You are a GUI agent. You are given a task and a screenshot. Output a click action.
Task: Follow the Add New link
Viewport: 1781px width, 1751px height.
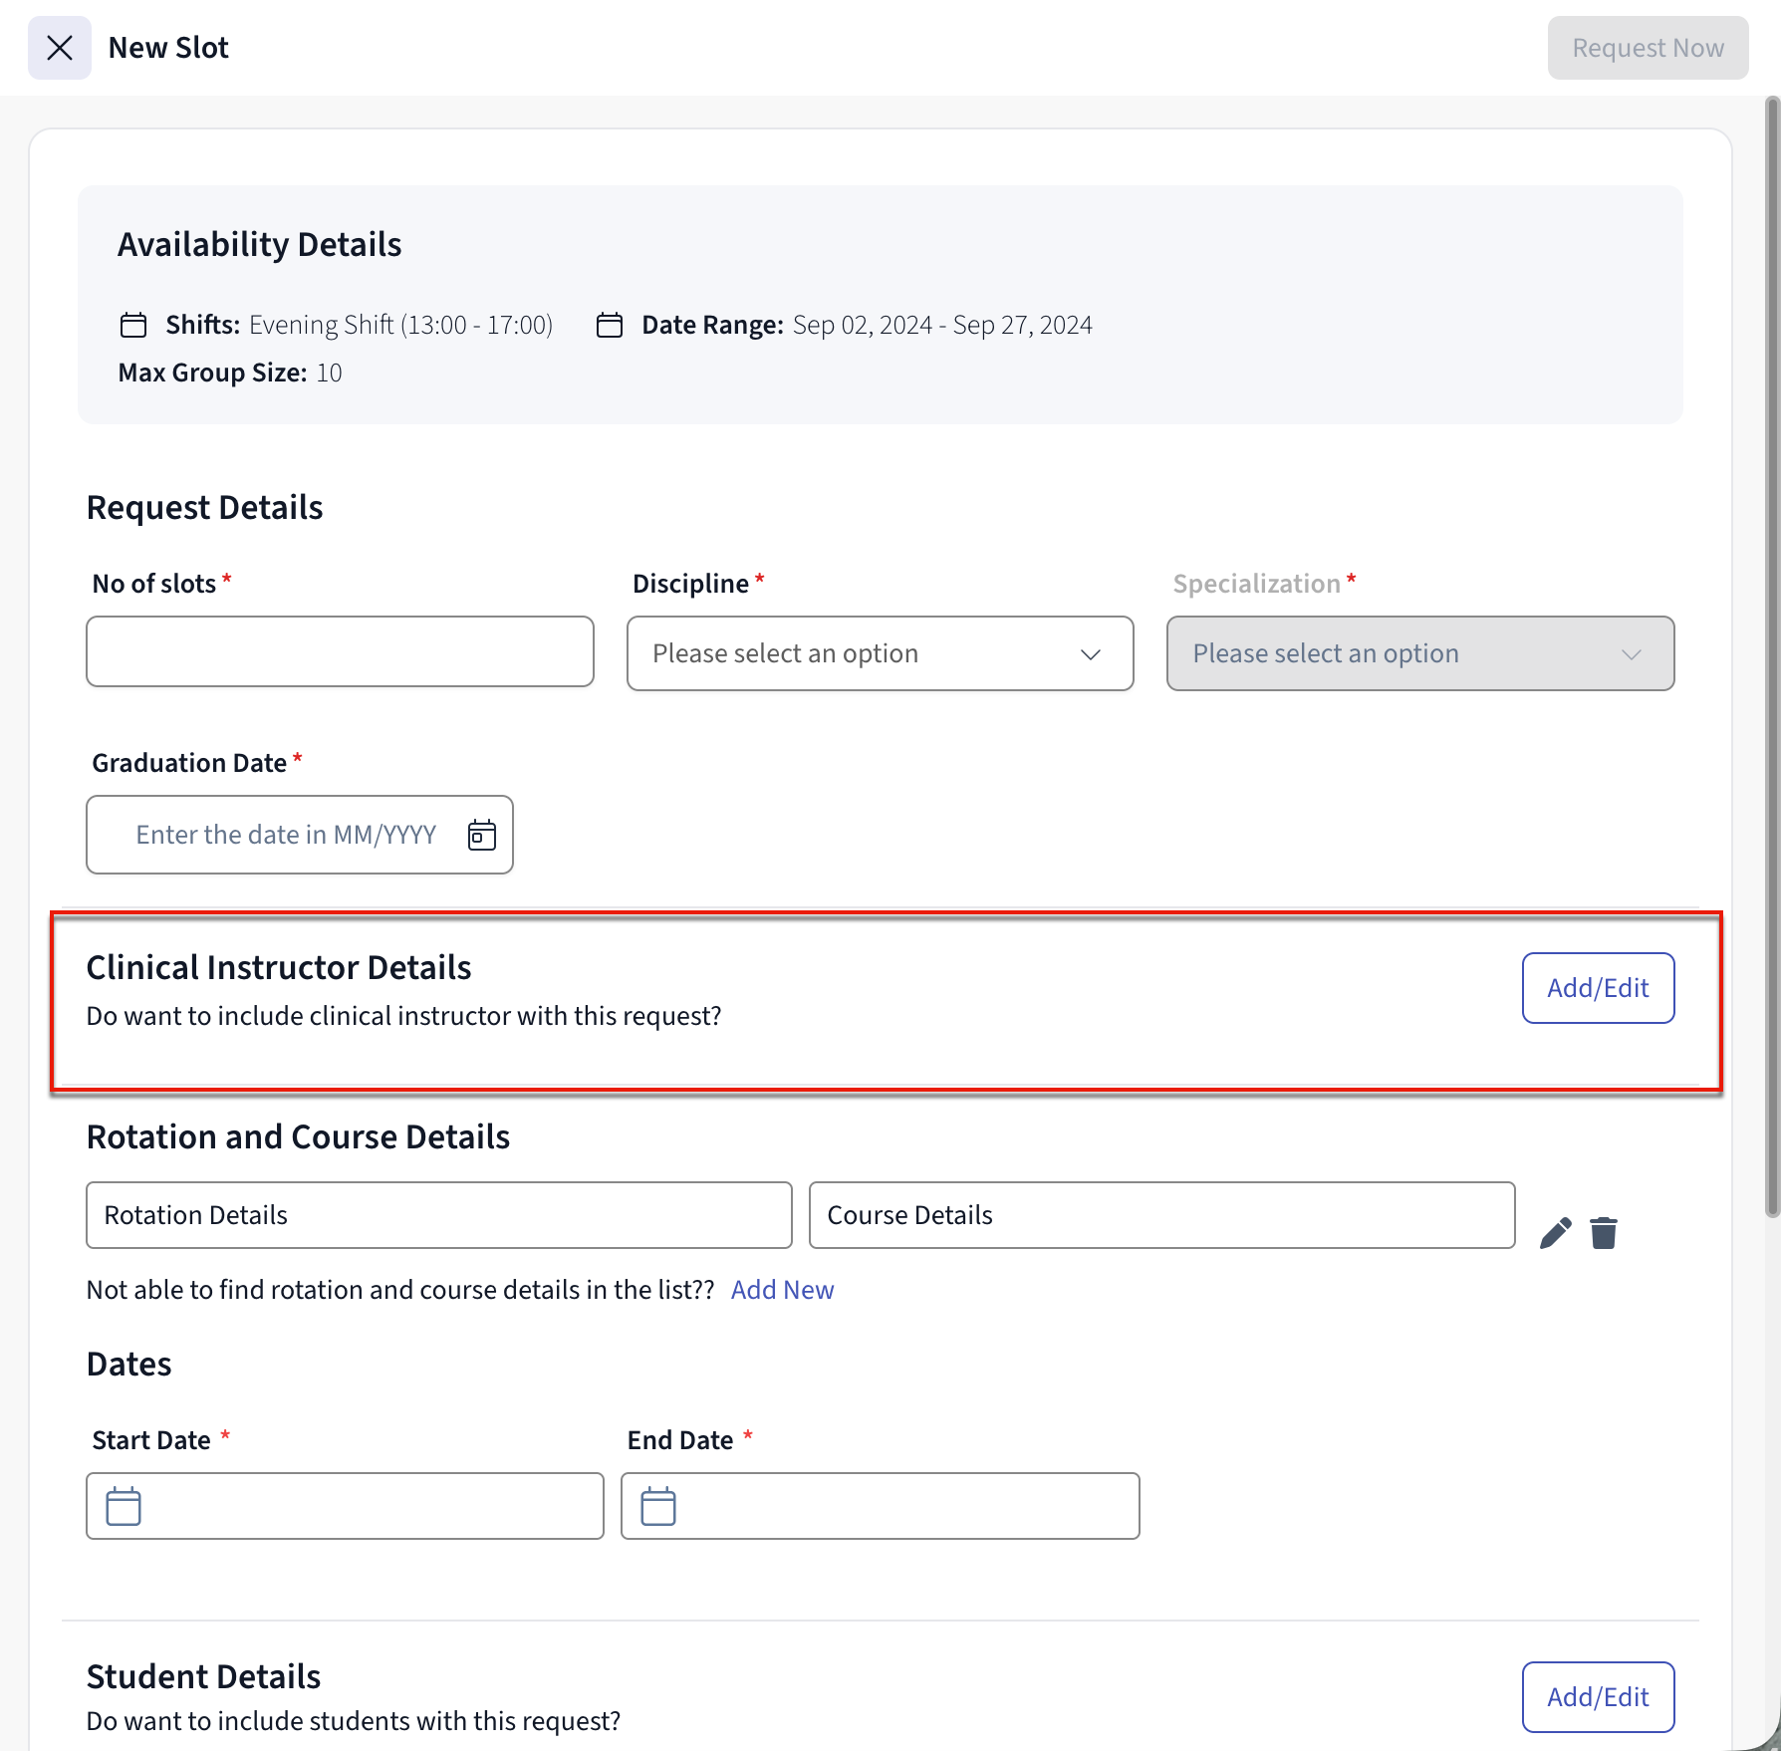click(x=782, y=1290)
